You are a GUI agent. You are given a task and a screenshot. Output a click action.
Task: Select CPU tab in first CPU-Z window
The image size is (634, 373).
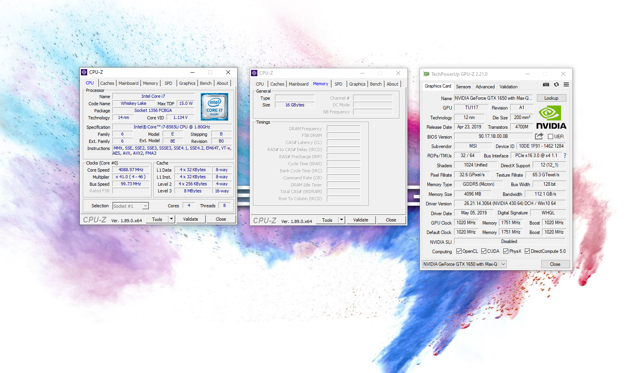[90, 83]
